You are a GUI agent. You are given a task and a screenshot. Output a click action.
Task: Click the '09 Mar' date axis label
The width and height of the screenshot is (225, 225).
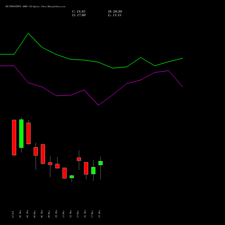pos(49,214)
